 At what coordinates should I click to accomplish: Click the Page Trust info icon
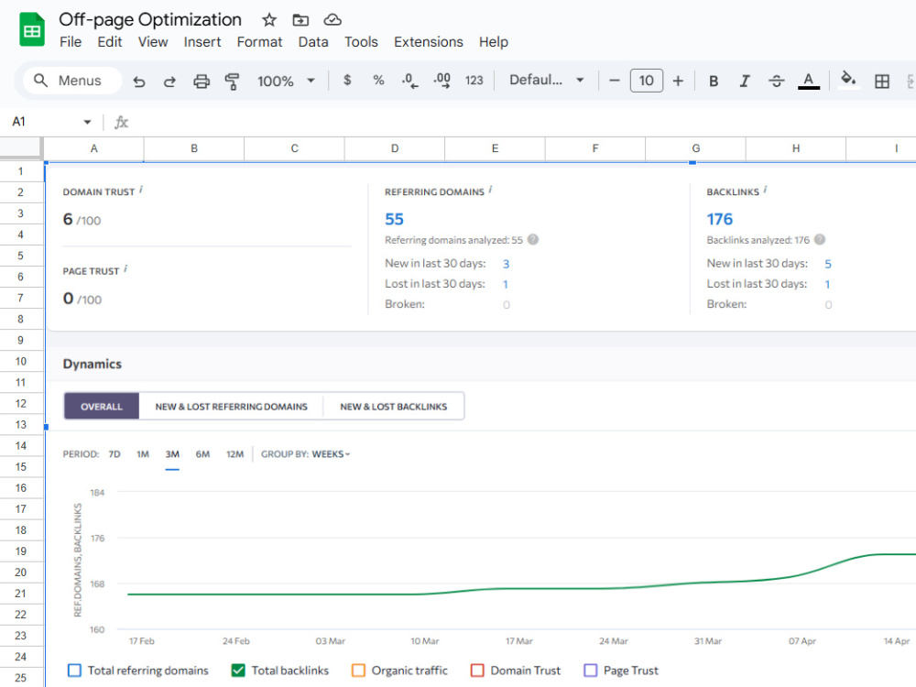pyautogui.click(x=125, y=268)
